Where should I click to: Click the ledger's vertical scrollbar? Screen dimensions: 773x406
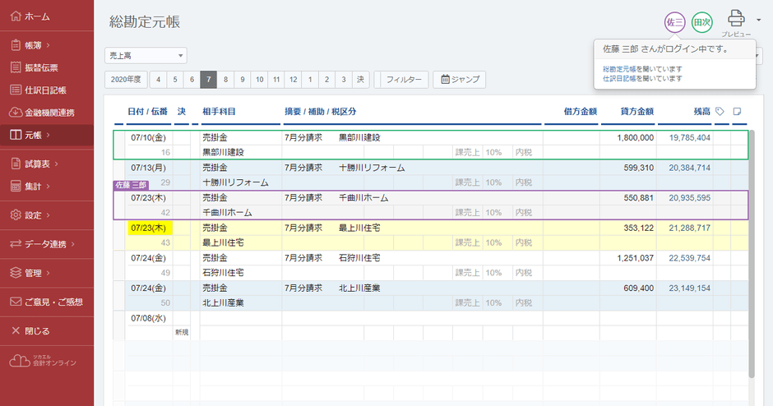(x=752, y=247)
